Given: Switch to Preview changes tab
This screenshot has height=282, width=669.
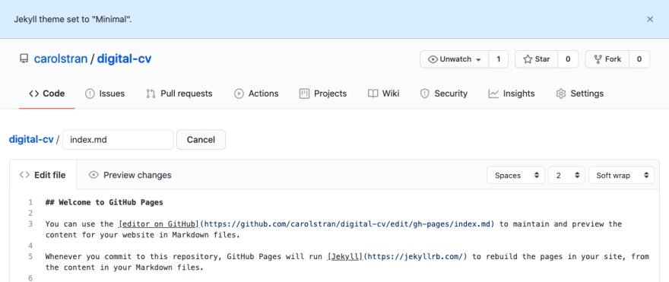Looking at the screenshot, I should click(130, 175).
